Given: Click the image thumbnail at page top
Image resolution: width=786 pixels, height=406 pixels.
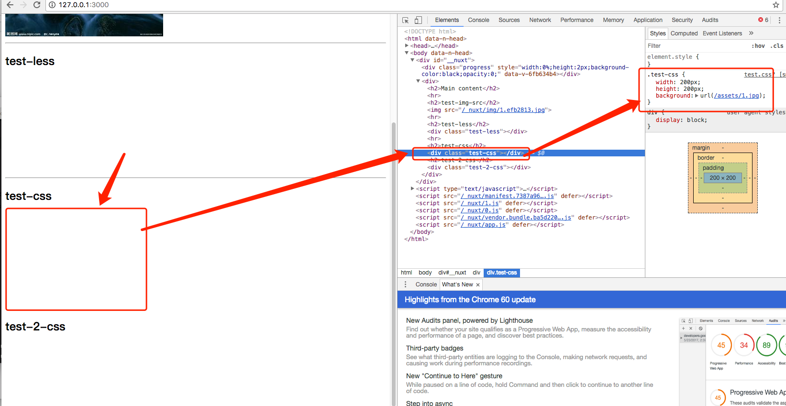Looking at the screenshot, I should pos(84,25).
